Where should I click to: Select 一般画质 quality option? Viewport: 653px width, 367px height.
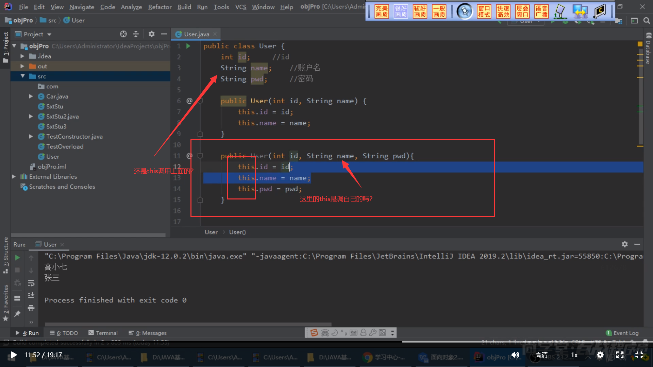439,12
